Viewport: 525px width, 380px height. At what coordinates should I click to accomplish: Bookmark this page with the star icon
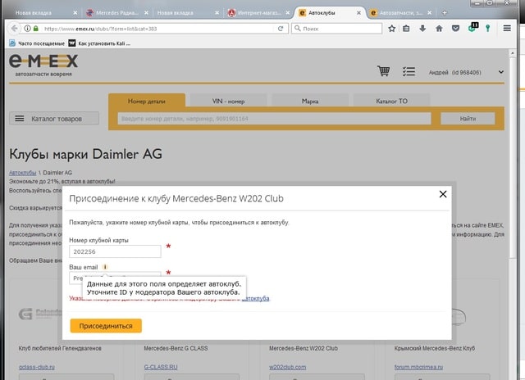click(392, 29)
